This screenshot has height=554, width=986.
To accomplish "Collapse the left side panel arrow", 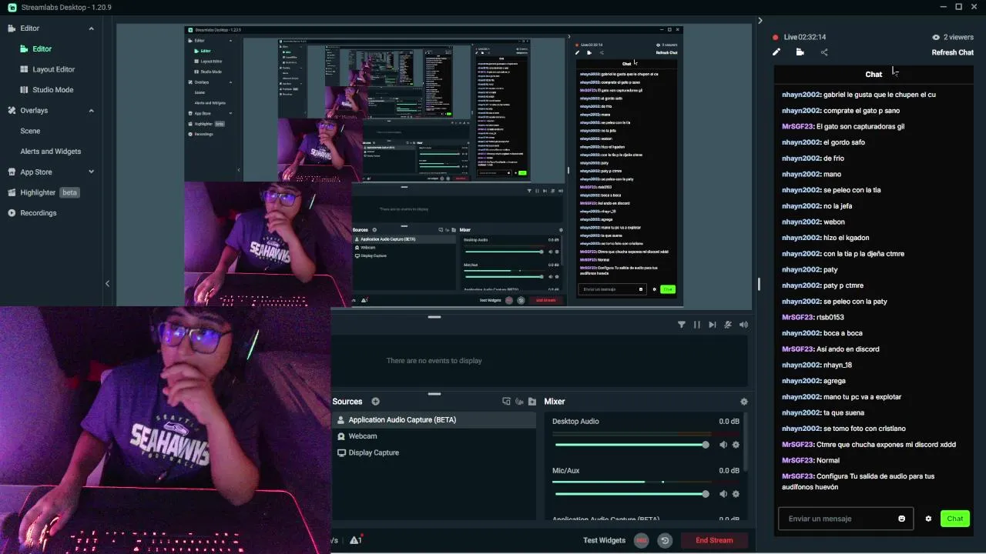I will point(107,284).
